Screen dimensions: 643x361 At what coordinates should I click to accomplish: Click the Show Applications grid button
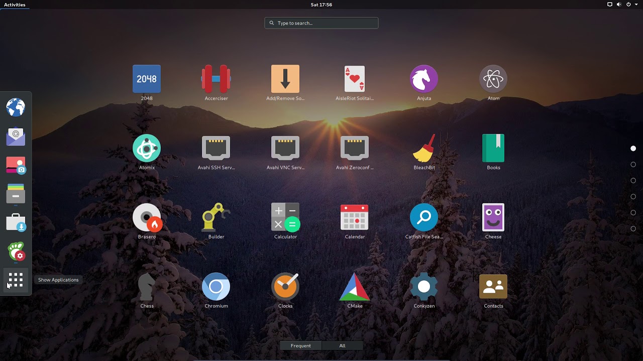pos(16,280)
